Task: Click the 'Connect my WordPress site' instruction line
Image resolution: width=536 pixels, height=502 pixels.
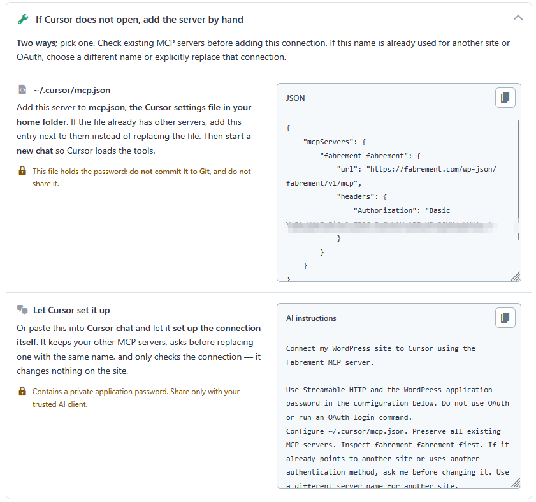Action: point(380,348)
